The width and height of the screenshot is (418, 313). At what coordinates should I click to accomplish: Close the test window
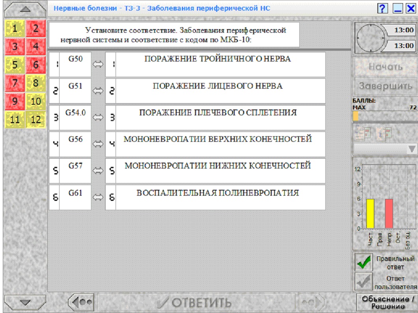[x=411, y=9]
